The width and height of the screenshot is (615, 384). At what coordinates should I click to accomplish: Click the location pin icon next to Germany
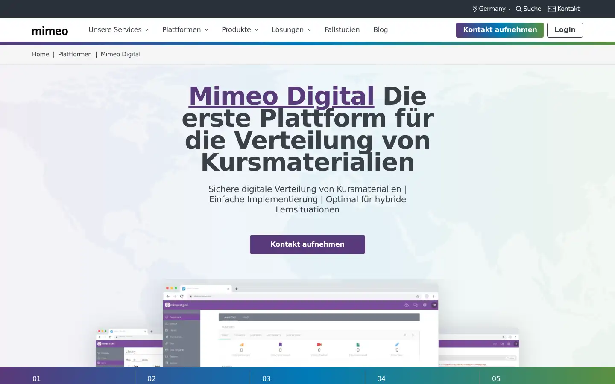tap(474, 9)
